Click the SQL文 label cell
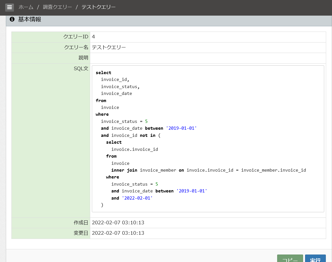Viewport: 332px width, 262px height. [51, 140]
